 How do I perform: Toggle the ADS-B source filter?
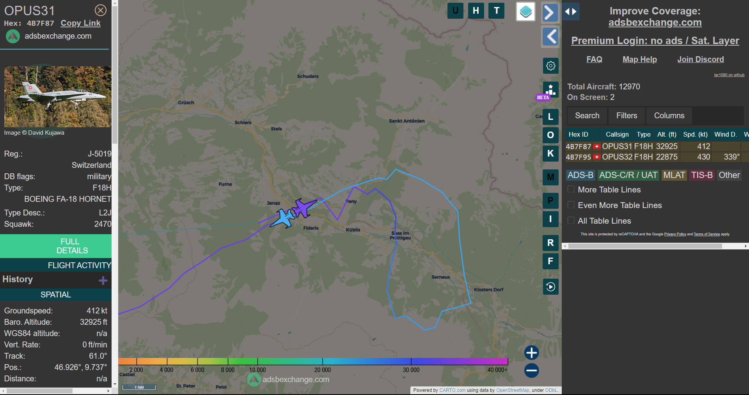point(580,175)
